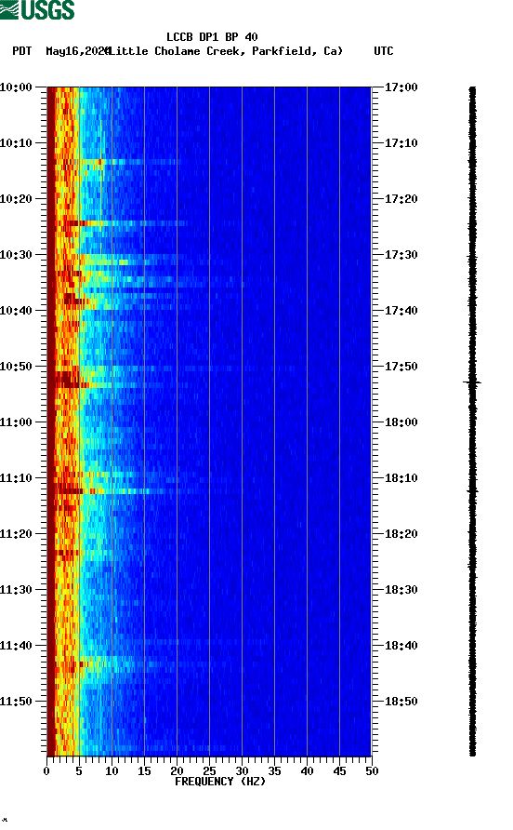Viewport: 513px width, 830px height.
Task: Click the 17:00 UTC time label
Action: [401, 87]
